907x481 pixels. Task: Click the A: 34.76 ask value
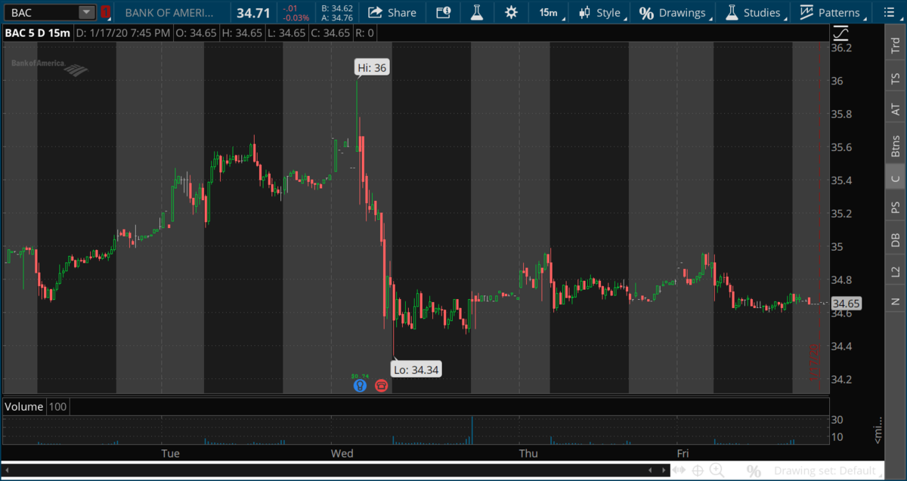(x=337, y=17)
